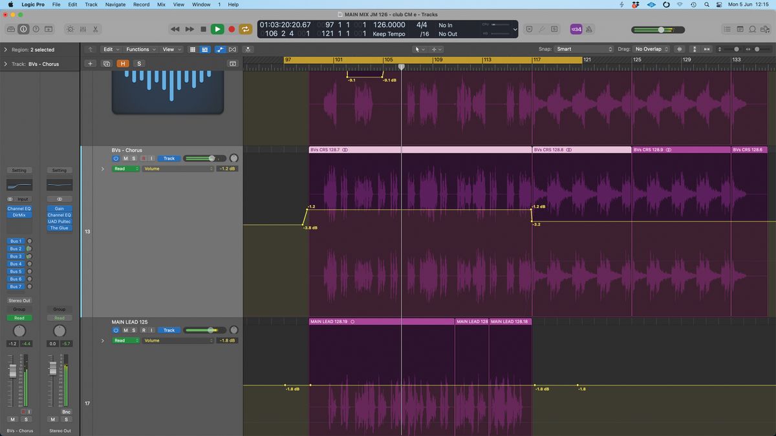776x436 pixels.
Task: Open the Loop Browser icon
Action: pos(752,29)
